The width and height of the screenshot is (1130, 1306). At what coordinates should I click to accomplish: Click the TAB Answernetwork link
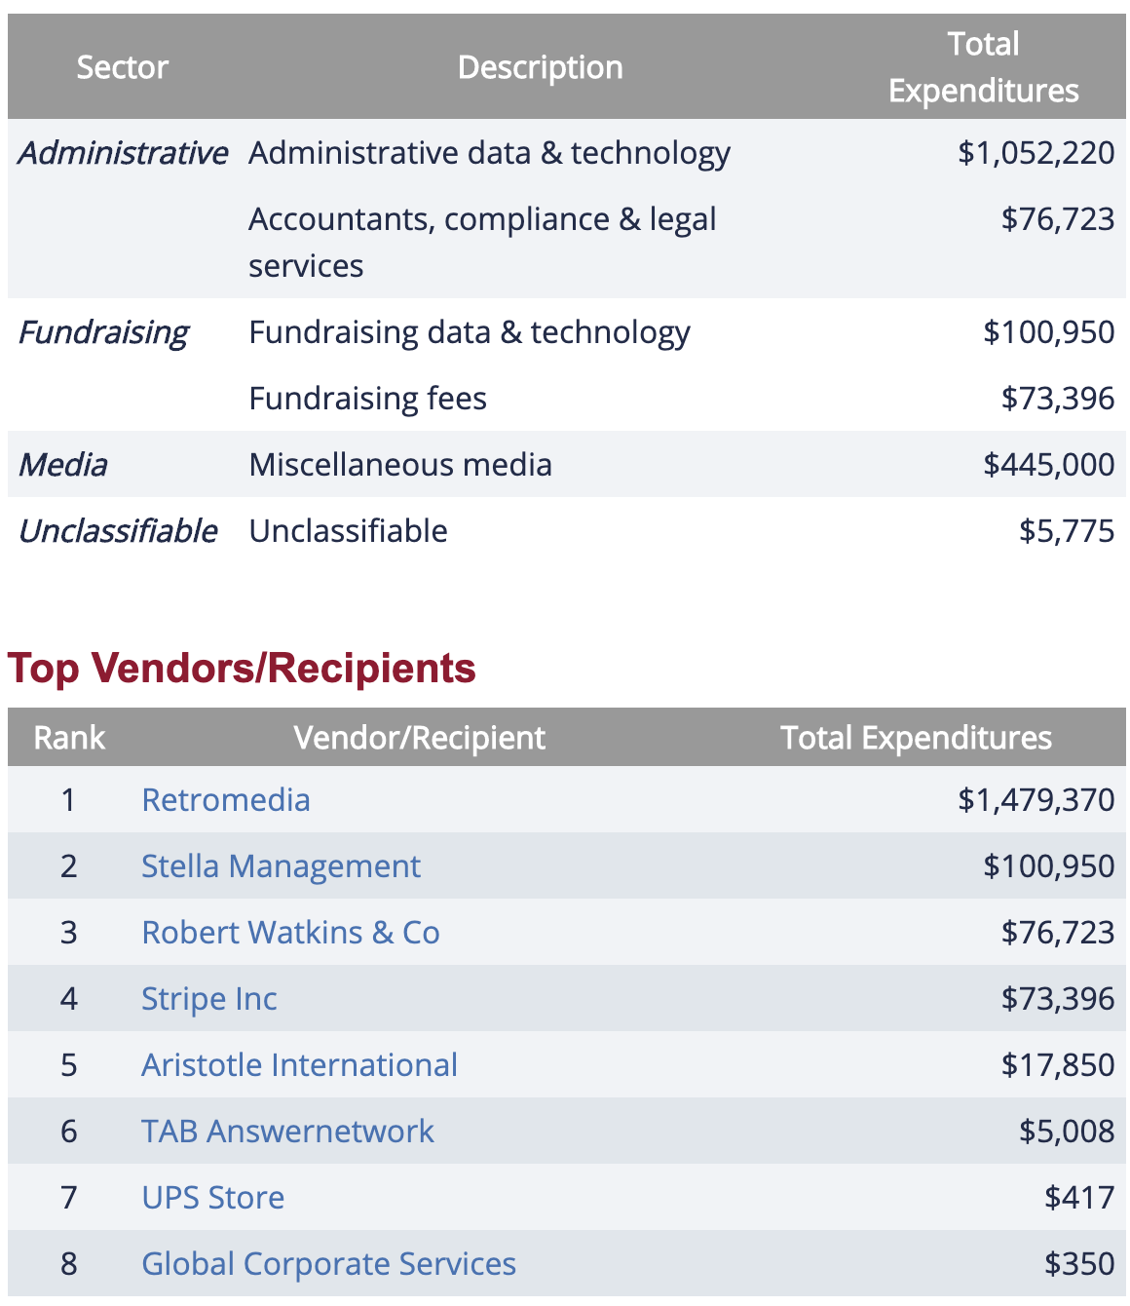pos(287,1132)
